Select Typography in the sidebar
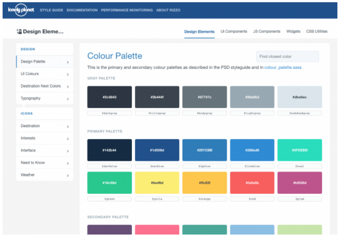The image size is (340, 239). tap(44, 98)
